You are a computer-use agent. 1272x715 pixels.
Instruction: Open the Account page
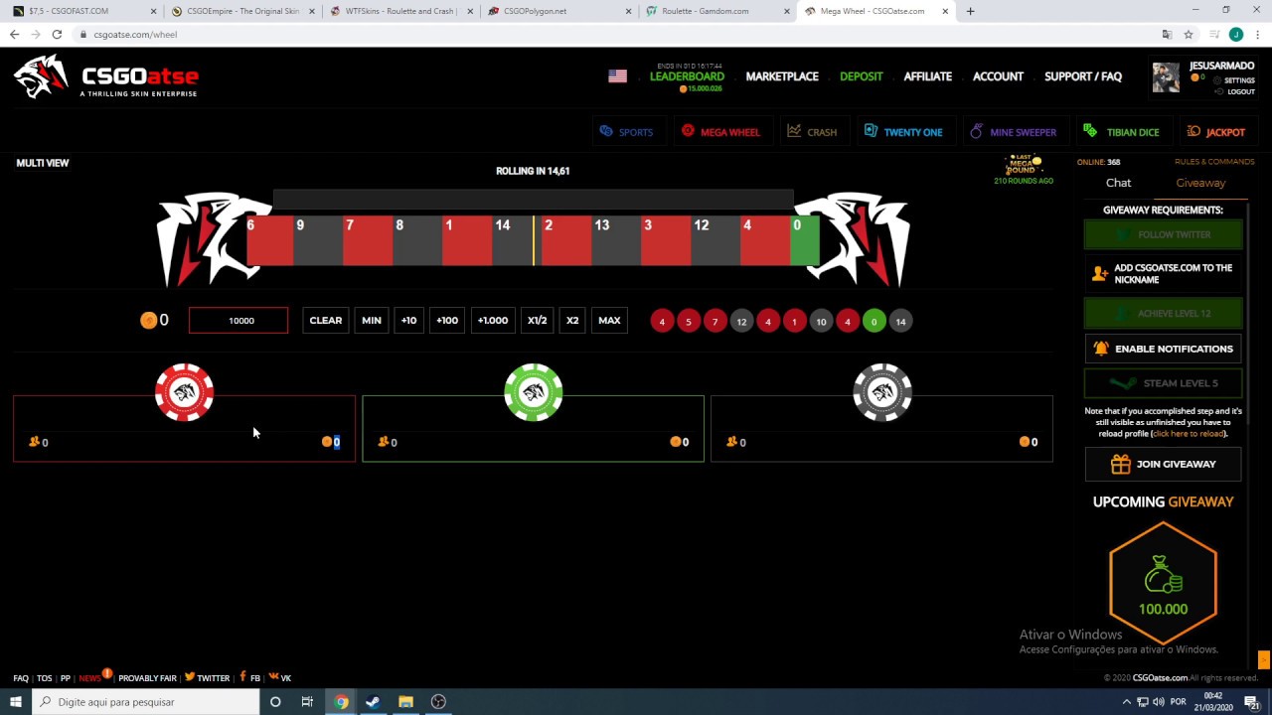(998, 76)
